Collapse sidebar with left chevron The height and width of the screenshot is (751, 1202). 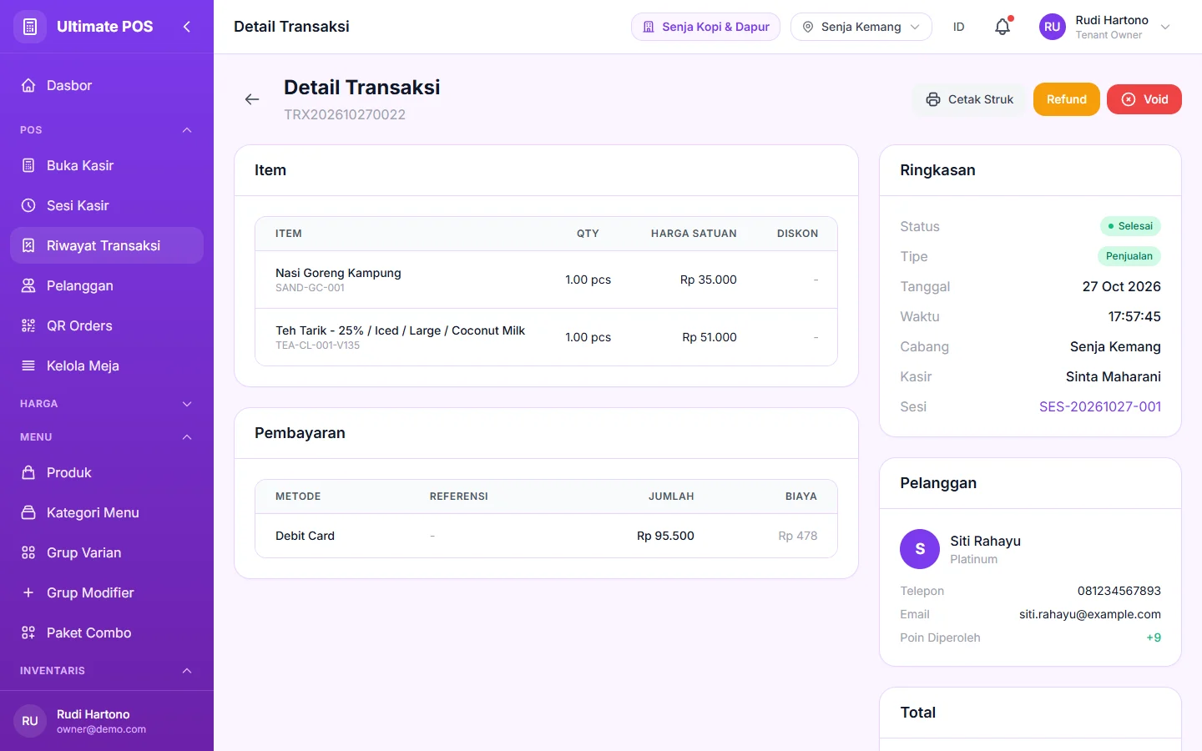187,27
